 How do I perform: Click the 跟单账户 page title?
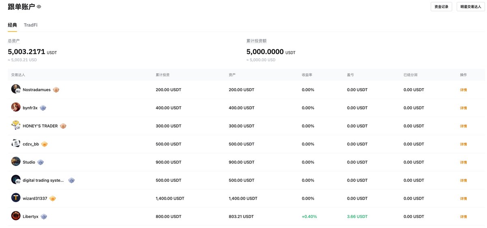[22, 6]
